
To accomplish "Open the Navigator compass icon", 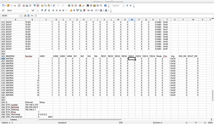I will click(91, 6).
